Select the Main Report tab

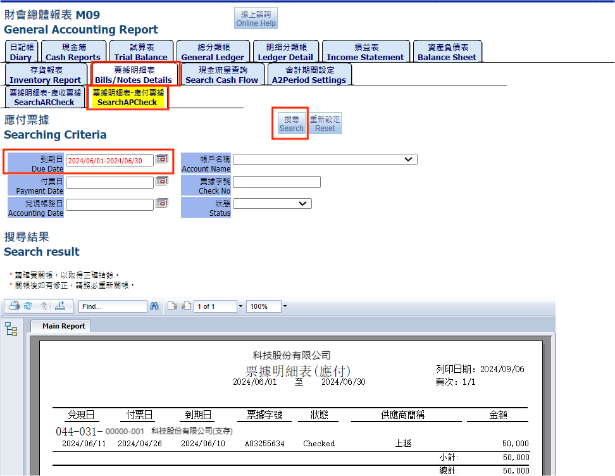click(61, 326)
